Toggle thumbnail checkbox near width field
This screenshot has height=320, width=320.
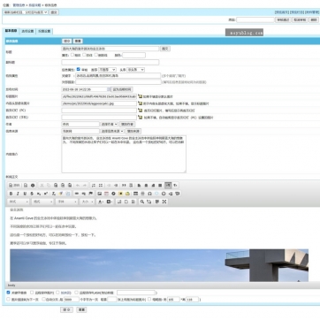[x=149, y=299]
